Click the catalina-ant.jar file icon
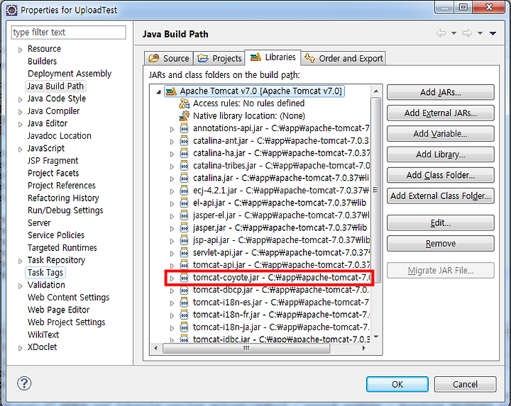This screenshot has width=511, height=406. tap(185, 141)
